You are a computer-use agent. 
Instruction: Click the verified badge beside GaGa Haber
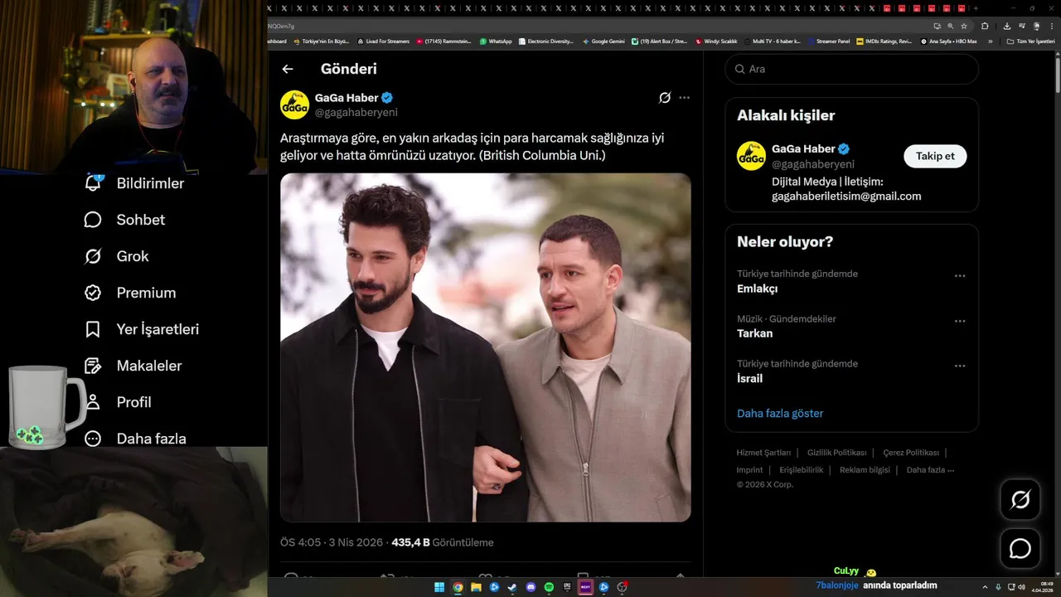pos(387,98)
